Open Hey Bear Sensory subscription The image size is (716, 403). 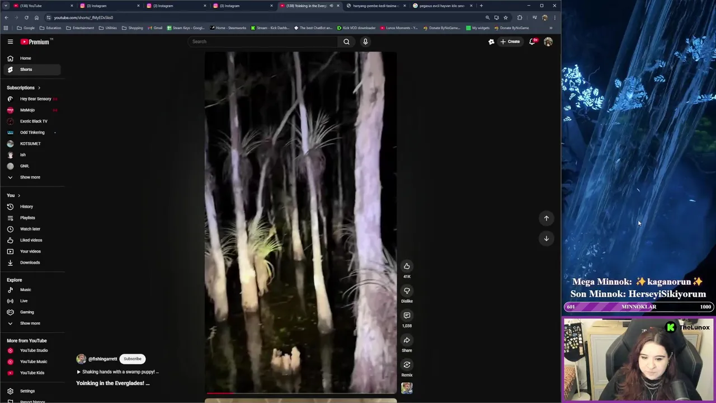32,99
